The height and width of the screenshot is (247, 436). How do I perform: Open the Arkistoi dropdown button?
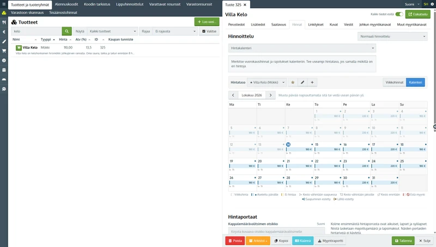tap(258, 241)
